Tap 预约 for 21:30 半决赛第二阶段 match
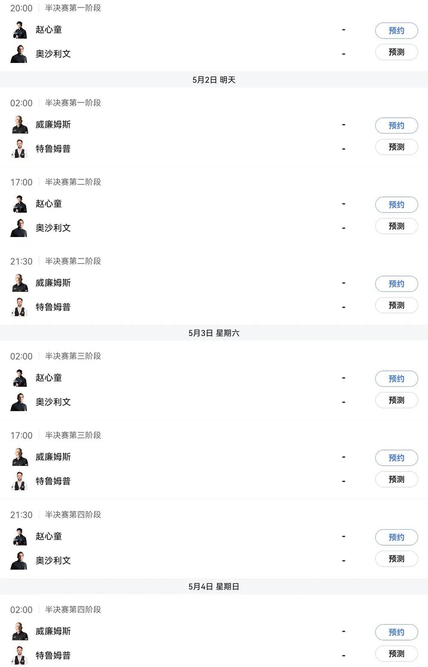 [396, 284]
